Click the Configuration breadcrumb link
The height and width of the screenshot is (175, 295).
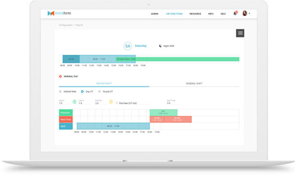(x=66, y=25)
